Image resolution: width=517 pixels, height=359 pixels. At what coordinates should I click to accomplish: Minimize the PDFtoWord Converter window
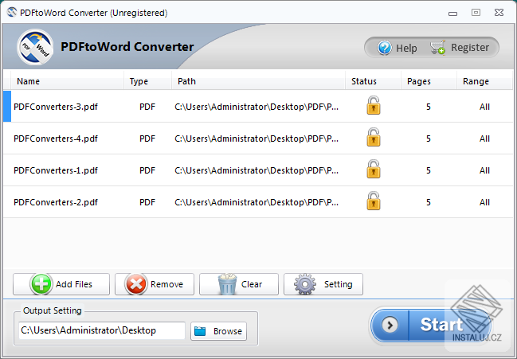point(452,14)
